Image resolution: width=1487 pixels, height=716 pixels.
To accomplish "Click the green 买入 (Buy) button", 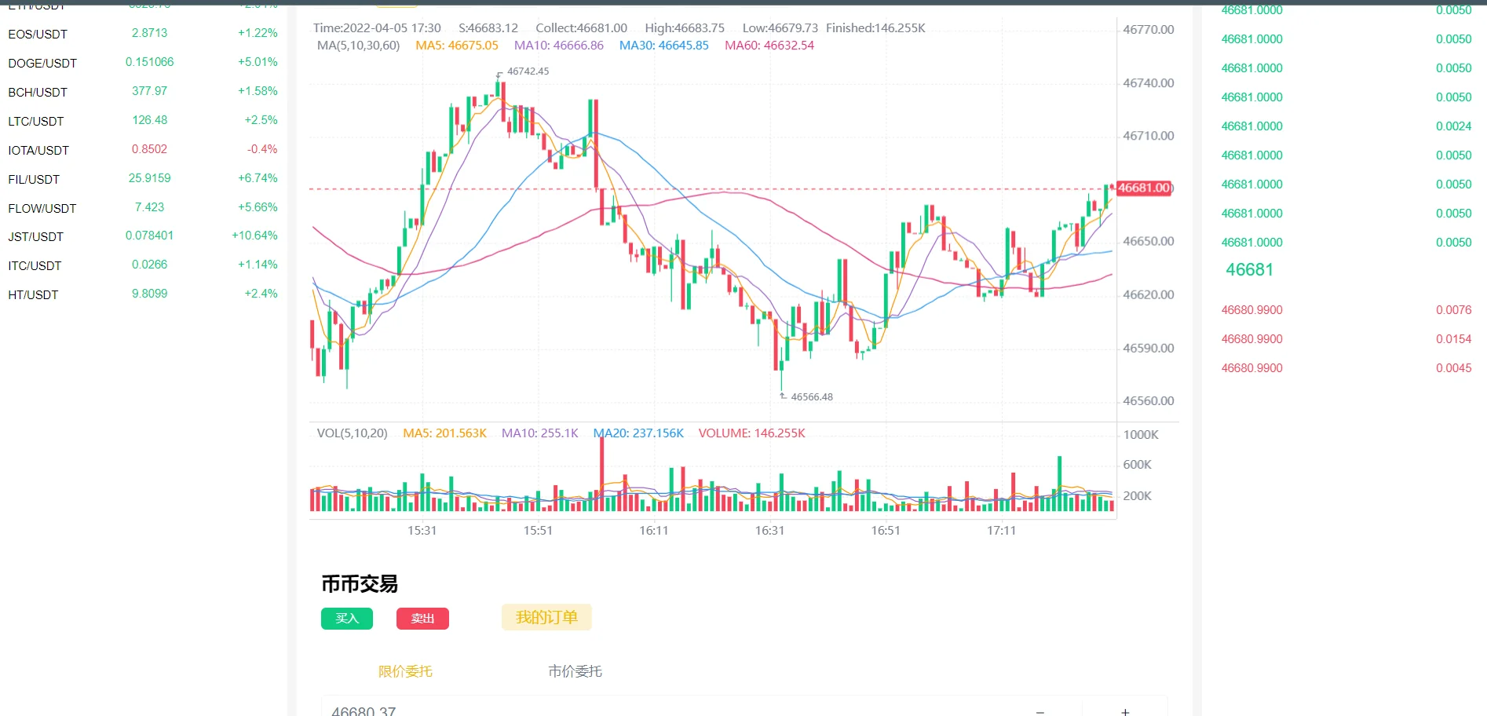I will [346, 619].
